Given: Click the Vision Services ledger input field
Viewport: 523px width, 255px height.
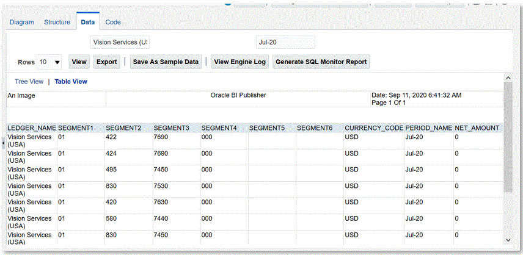Looking at the screenshot, I should click(120, 42).
